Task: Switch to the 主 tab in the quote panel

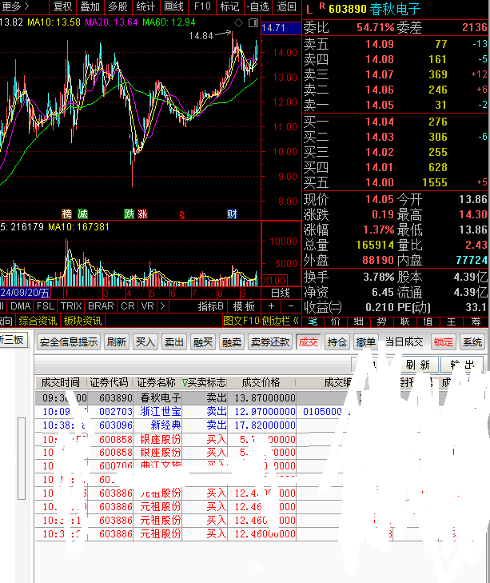Action: [x=451, y=321]
